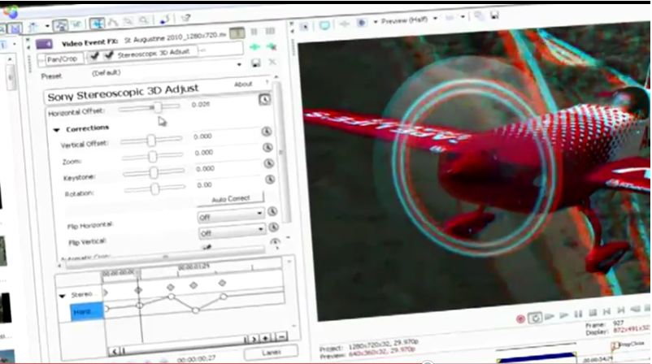Collapse the Corrections section
This screenshot has width=652, height=364.
[58, 129]
